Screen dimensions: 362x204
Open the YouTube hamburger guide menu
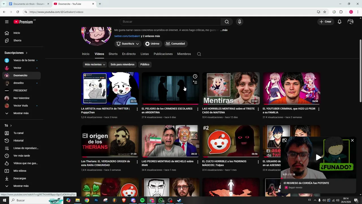(7, 22)
